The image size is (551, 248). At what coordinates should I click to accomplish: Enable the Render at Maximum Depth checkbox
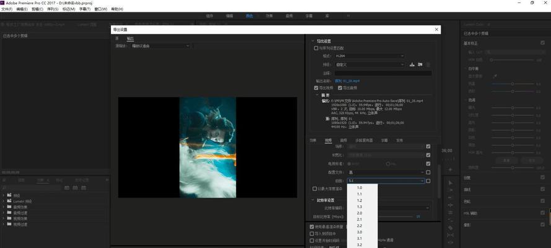click(x=315, y=188)
